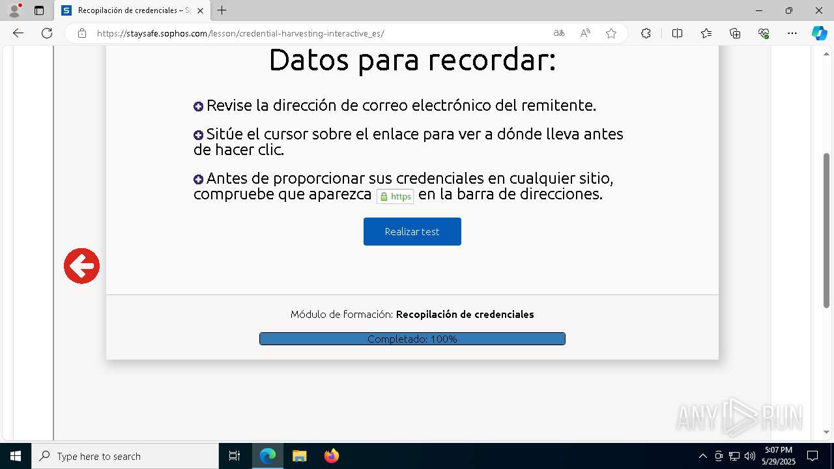The height and width of the screenshot is (469, 834).
Task: Launch Firefox from taskbar
Action: (332, 456)
